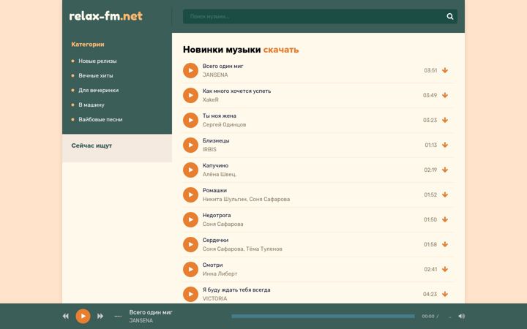Mute volume with the speaker icon
The height and width of the screenshot is (329, 527).
(x=462, y=316)
